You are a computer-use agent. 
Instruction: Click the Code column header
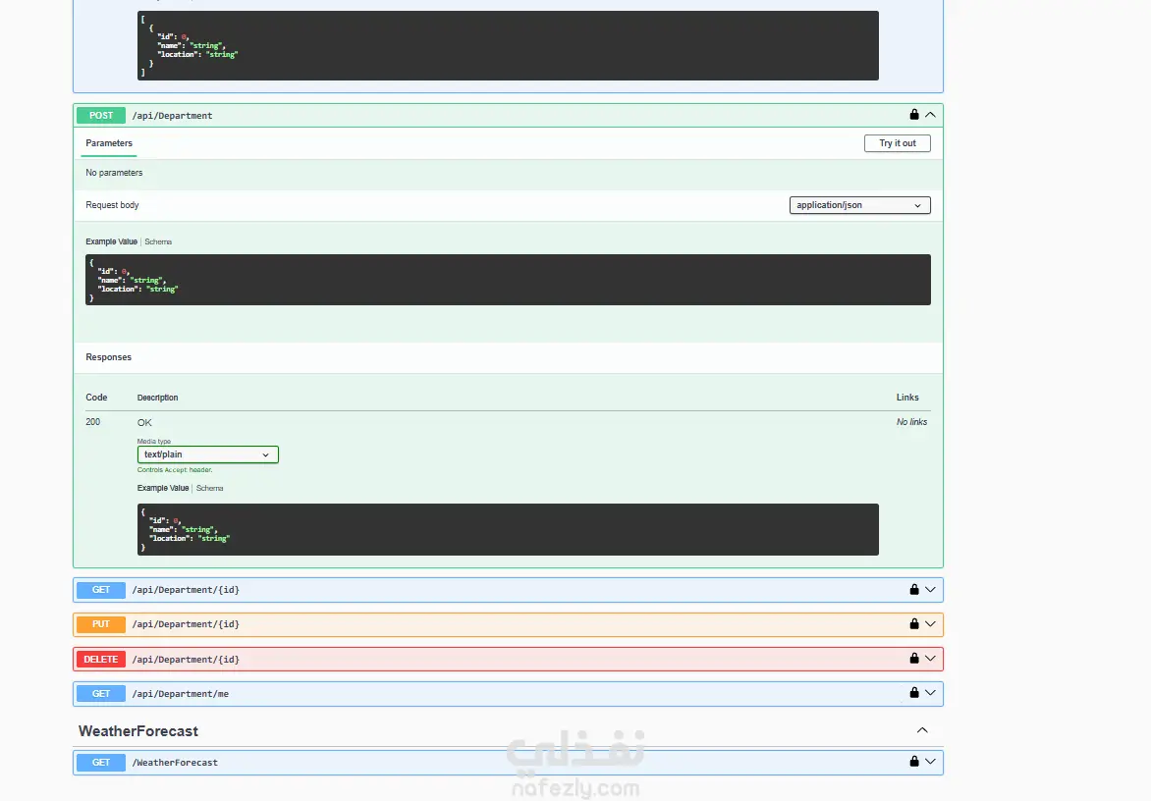coord(96,397)
